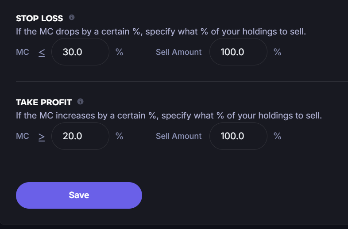Screen dimensions: 348x229
Task: Click the STOP LOSS section heading
Action: (x=39, y=18)
